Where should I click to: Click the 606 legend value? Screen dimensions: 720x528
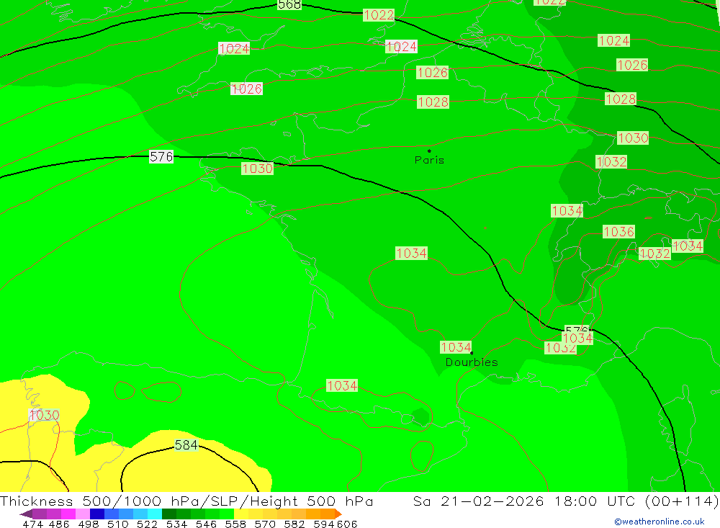click(x=347, y=524)
